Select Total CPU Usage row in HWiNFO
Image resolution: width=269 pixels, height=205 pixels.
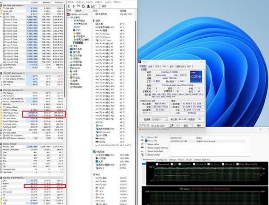tap(32, 65)
